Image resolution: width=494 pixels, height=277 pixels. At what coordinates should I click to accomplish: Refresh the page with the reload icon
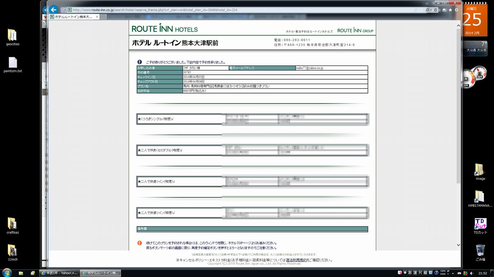pyautogui.click(x=435, y=9)
